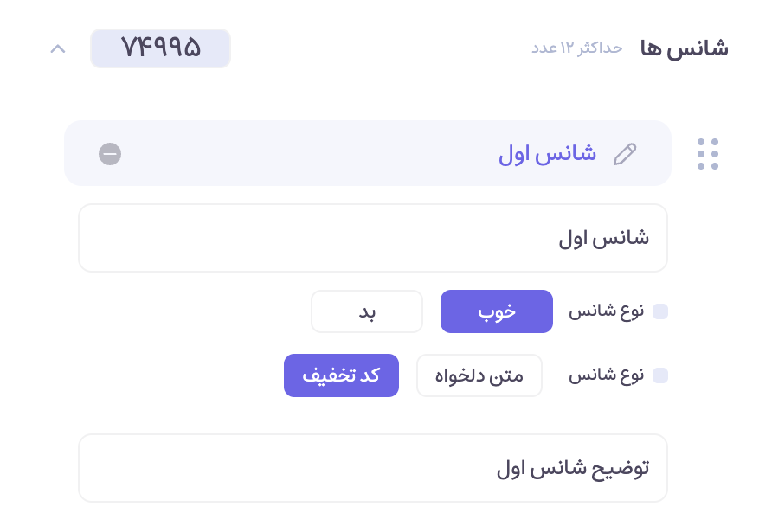Collapse the شانس ها section with the chevron

(x=58, y=48)
